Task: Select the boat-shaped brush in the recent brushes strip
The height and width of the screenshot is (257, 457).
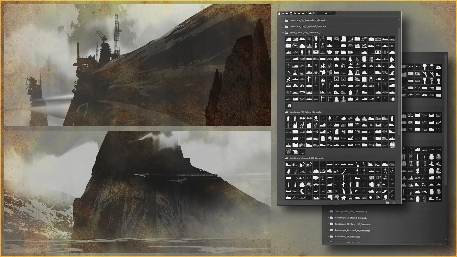Action: coord(311,13)
